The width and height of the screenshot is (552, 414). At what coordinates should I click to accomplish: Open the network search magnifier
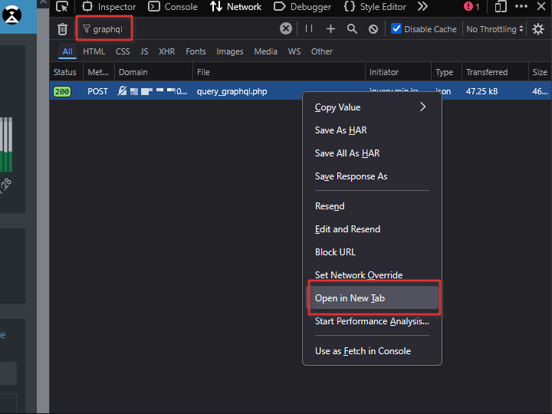tap(352, 29)
